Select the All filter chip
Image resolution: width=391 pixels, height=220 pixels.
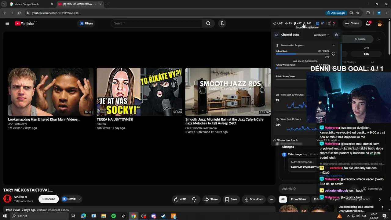(283, 199)
